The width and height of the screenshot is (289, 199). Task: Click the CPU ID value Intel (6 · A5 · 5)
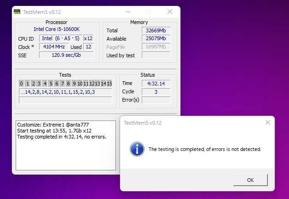(61, 38)
